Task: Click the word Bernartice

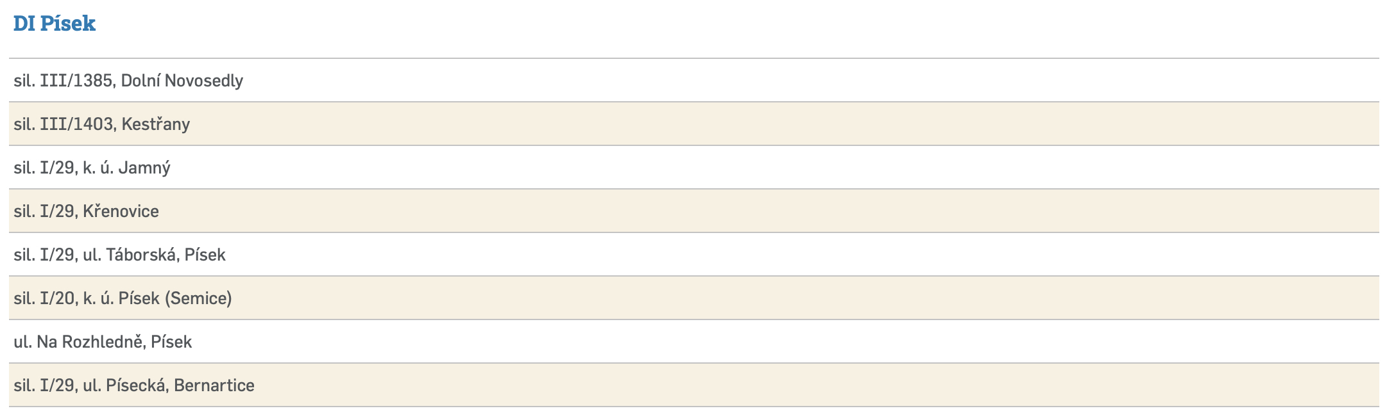Action: (x=214, y=385)
